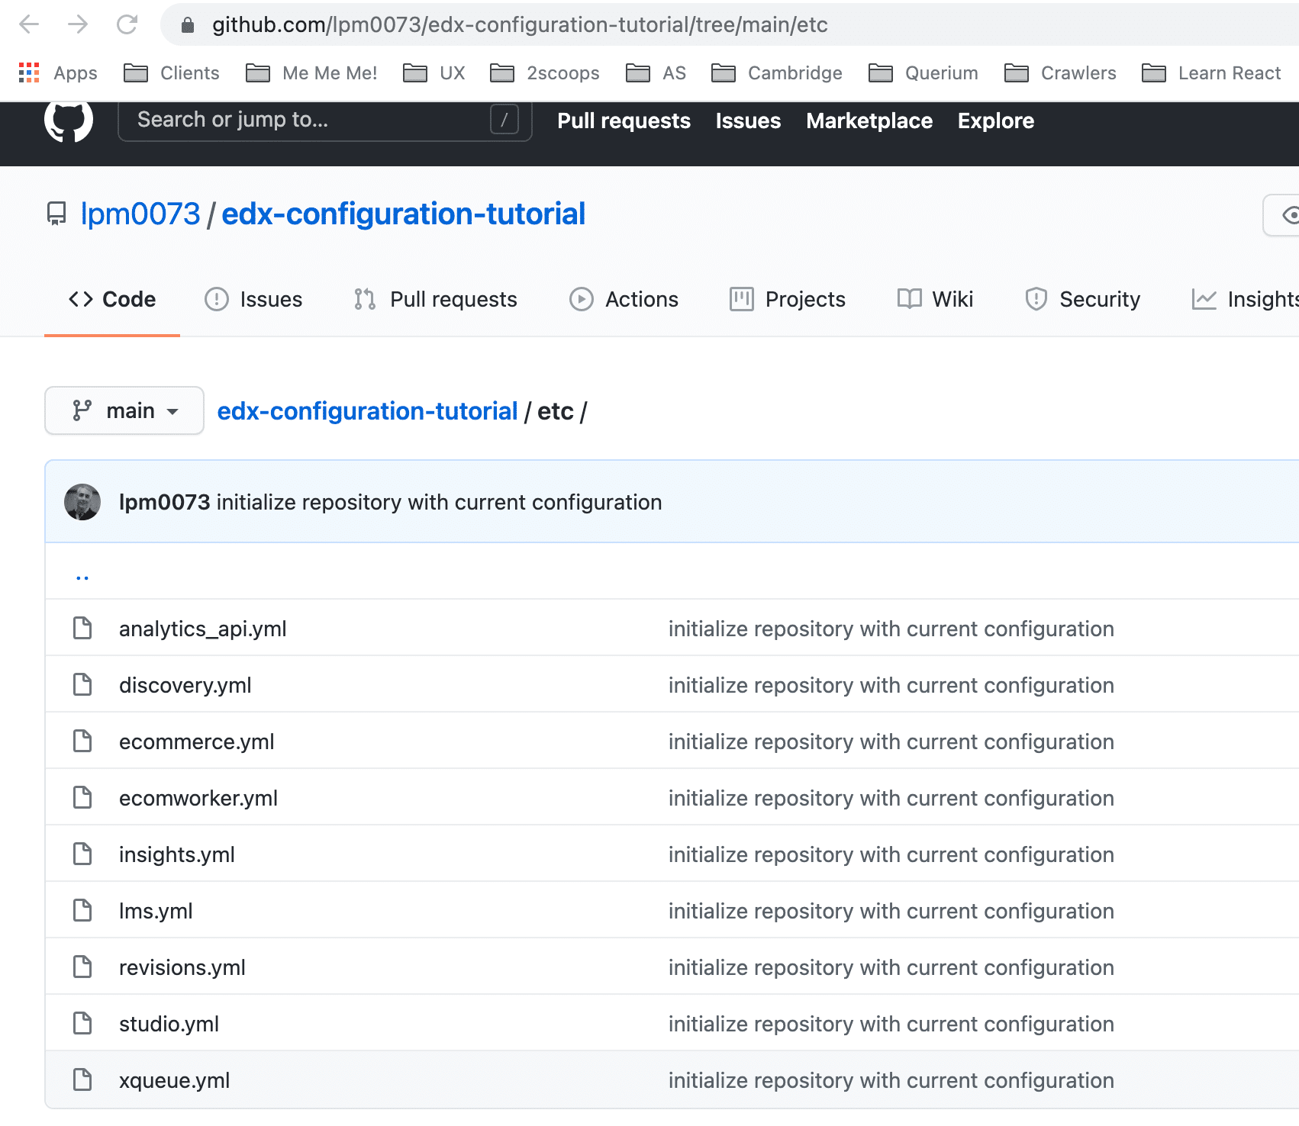The image size is (1299, 1126).
Task: Click the browser back arrow
Action: coord(29,24)
